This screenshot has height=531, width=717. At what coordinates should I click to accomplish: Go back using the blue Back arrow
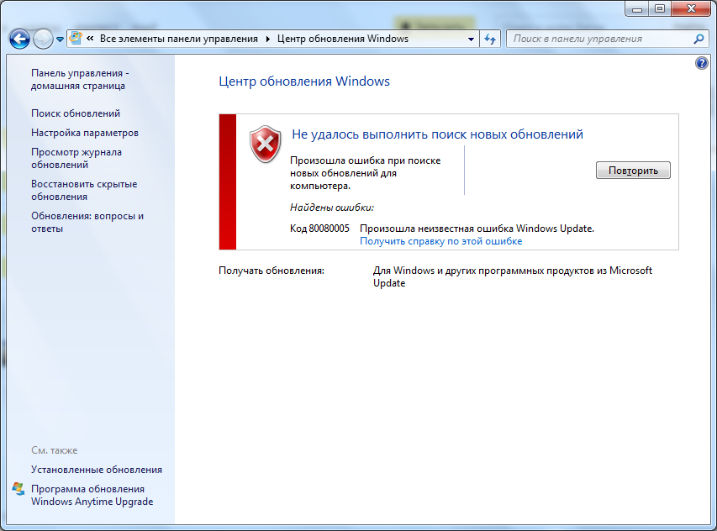point(19,39)
